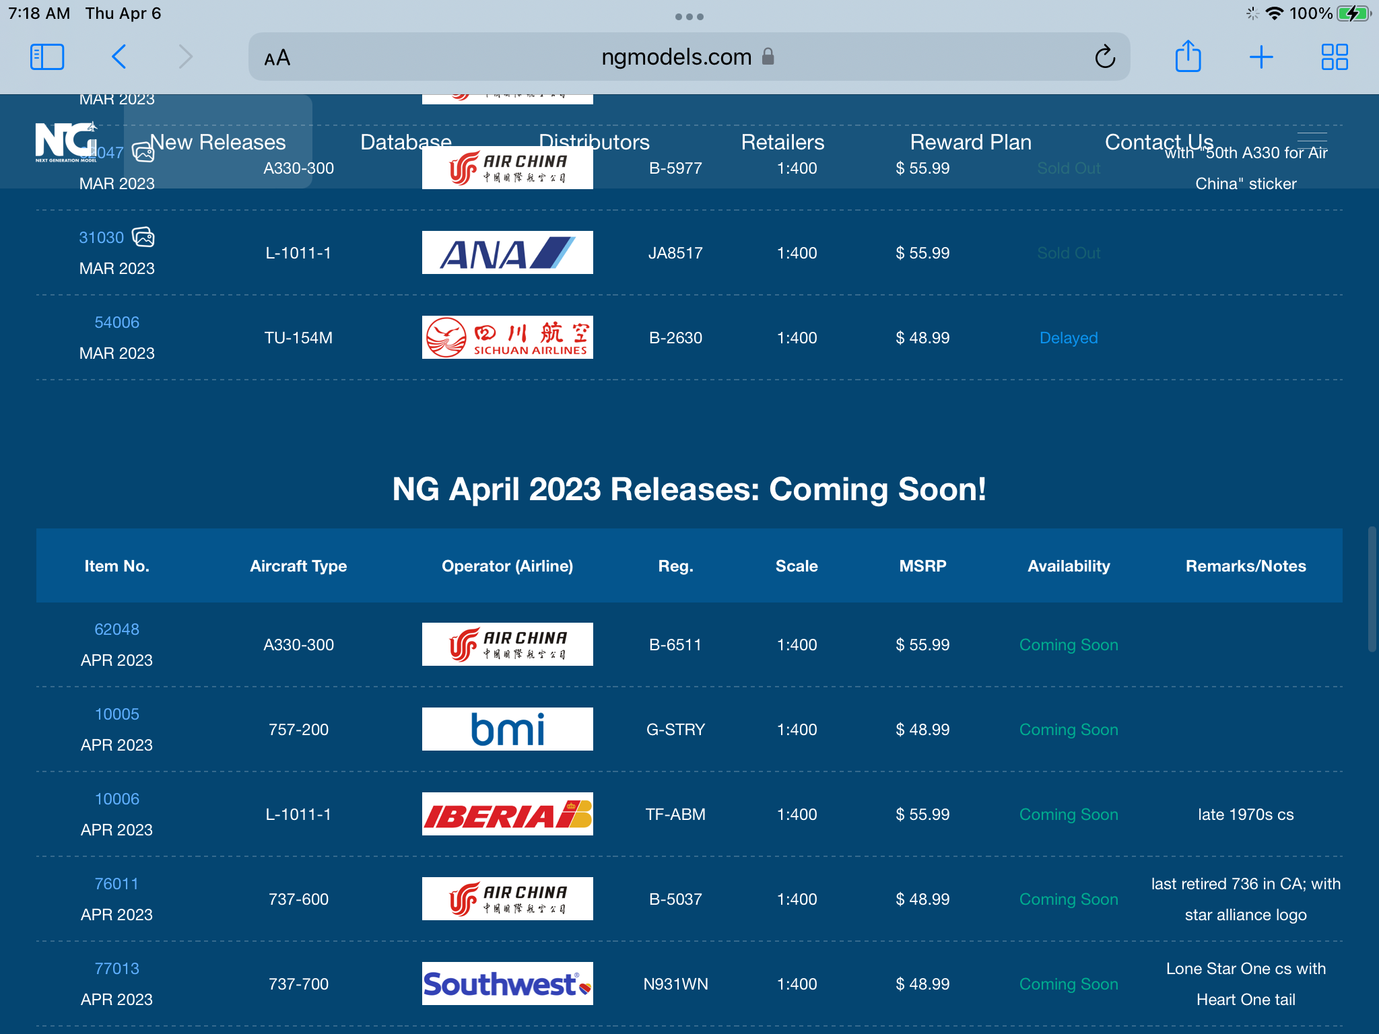
Task: Go to the Retailers page
Action: [x=782, y=142]
